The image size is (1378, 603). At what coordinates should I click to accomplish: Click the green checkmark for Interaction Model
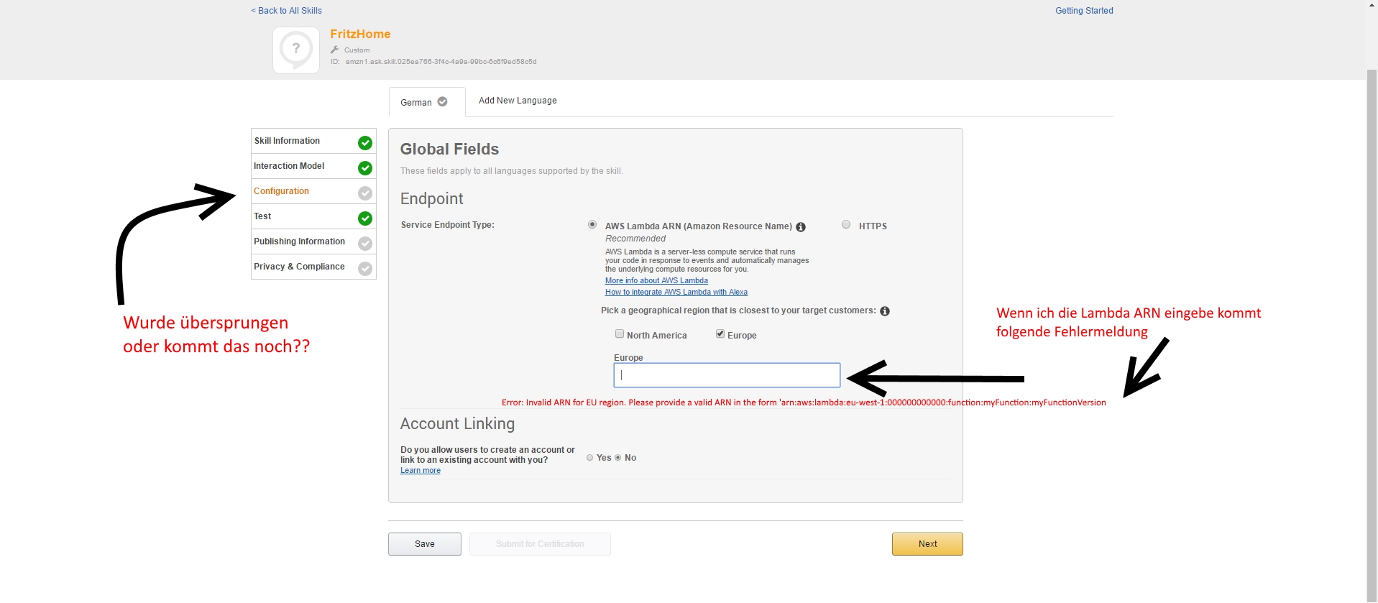365,168
